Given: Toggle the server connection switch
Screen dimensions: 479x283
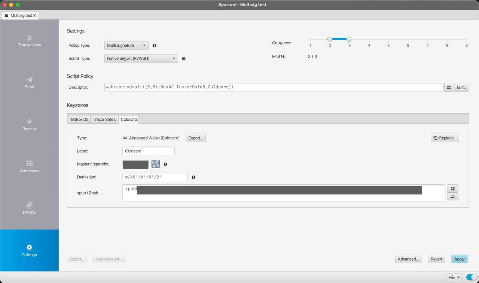Looking at the screenshot, I should [471, 277].
